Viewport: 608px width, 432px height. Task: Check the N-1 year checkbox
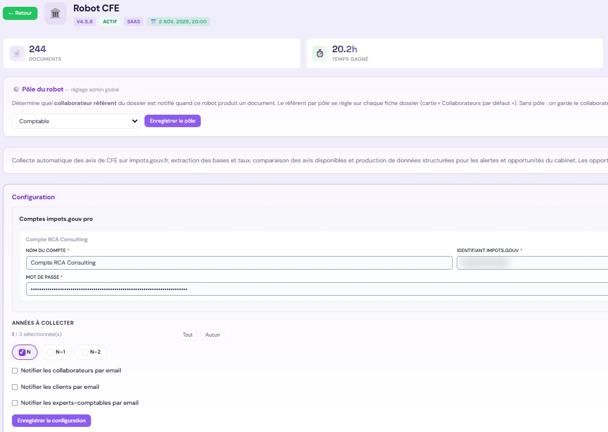tap(51, 353)
